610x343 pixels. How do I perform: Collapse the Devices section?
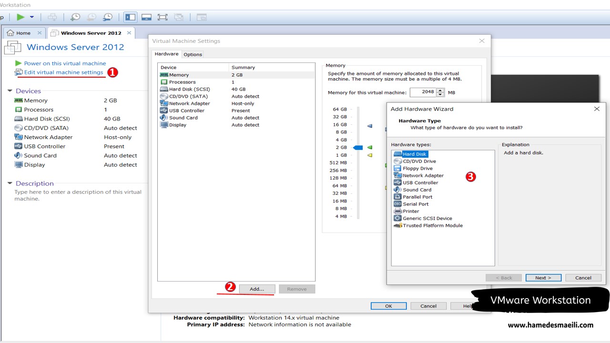pyautogui.click(x=10, y=91)
